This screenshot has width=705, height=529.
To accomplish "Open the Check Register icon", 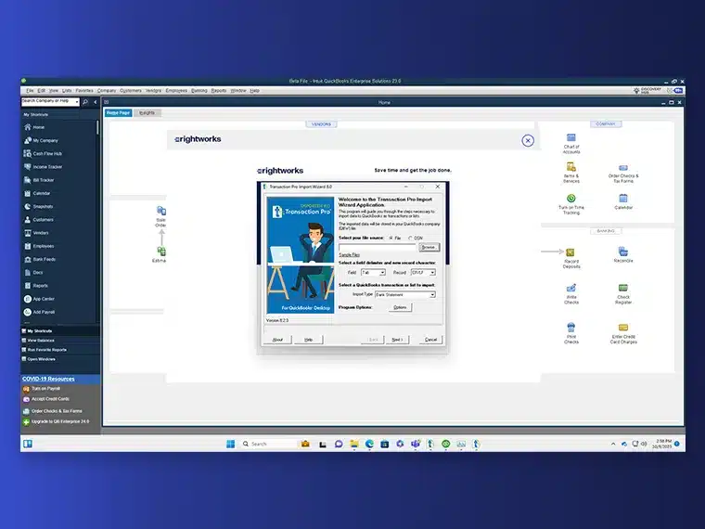I will (623, 294).
